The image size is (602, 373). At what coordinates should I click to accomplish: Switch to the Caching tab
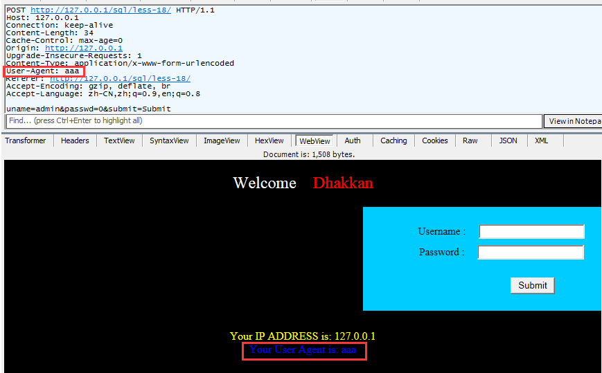coord(393,140)
